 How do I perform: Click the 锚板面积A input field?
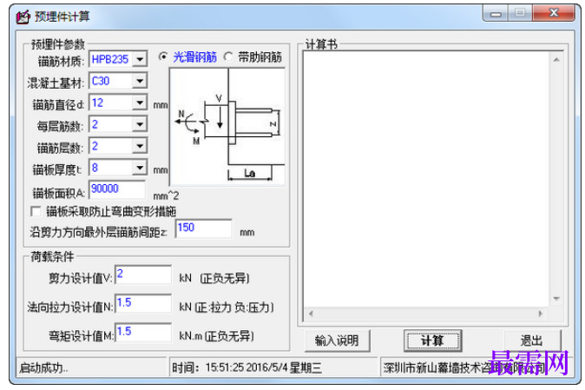tap(117, 189)
